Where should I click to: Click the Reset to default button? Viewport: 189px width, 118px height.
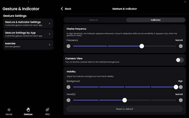[x=124, y=109]
